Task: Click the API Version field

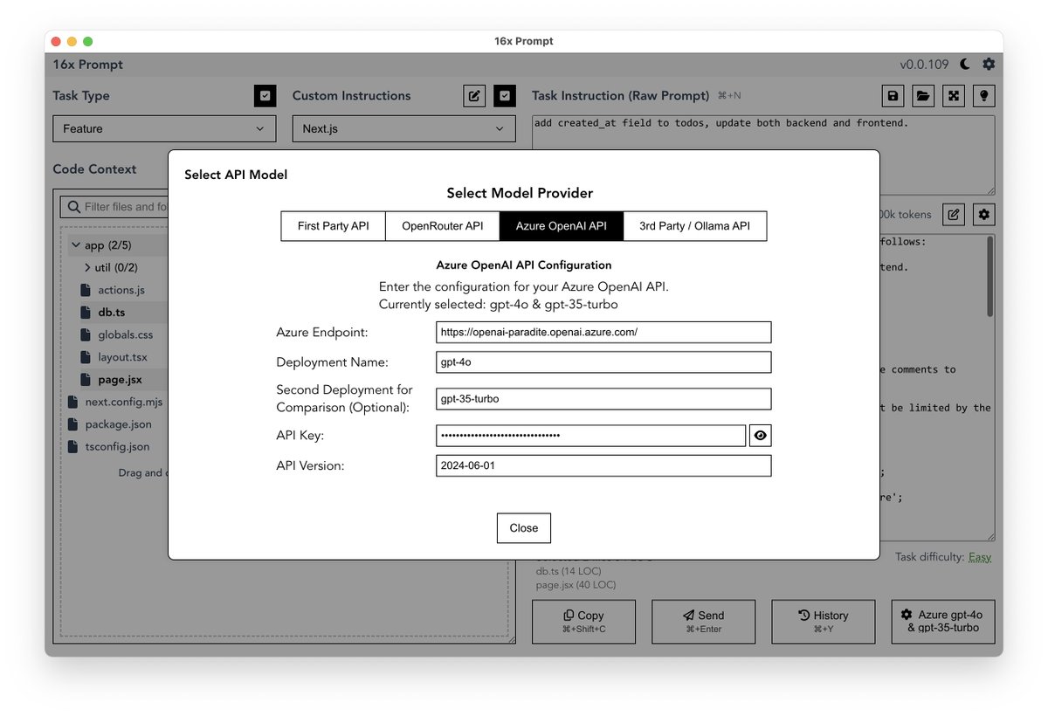Action: (603, 465)
